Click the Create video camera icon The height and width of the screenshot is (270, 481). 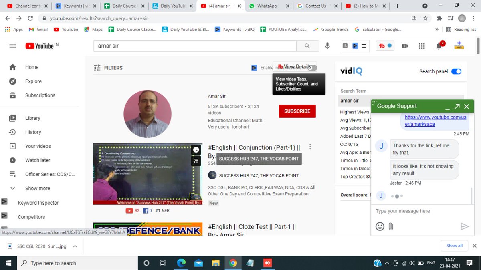coord(405,46)
